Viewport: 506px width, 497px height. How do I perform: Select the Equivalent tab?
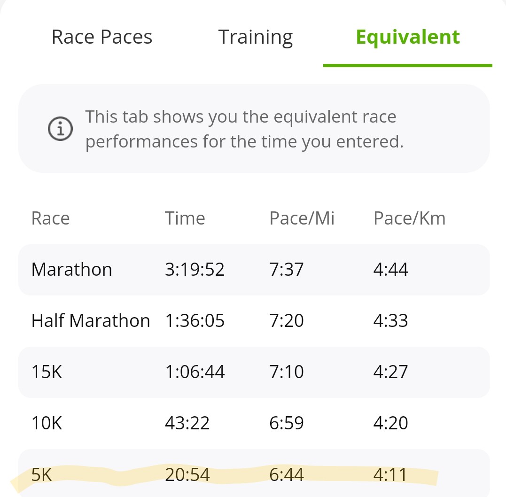[408, 37]
